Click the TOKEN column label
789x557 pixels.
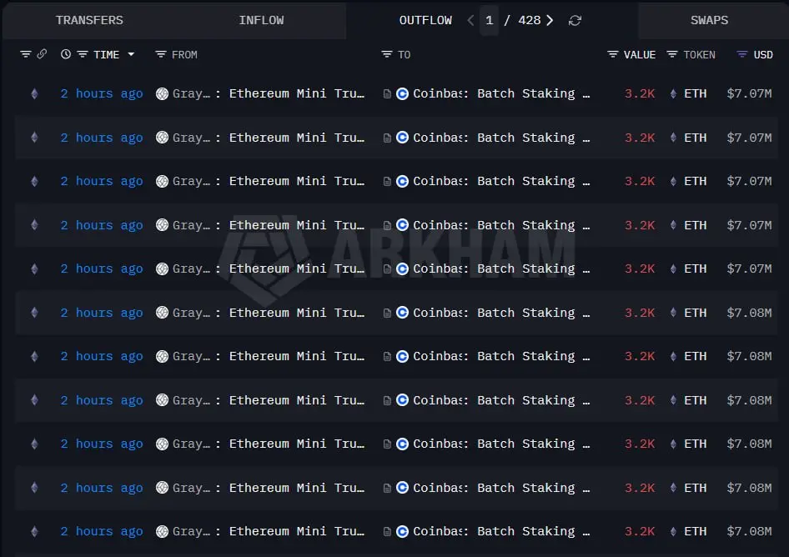point(699,54)
